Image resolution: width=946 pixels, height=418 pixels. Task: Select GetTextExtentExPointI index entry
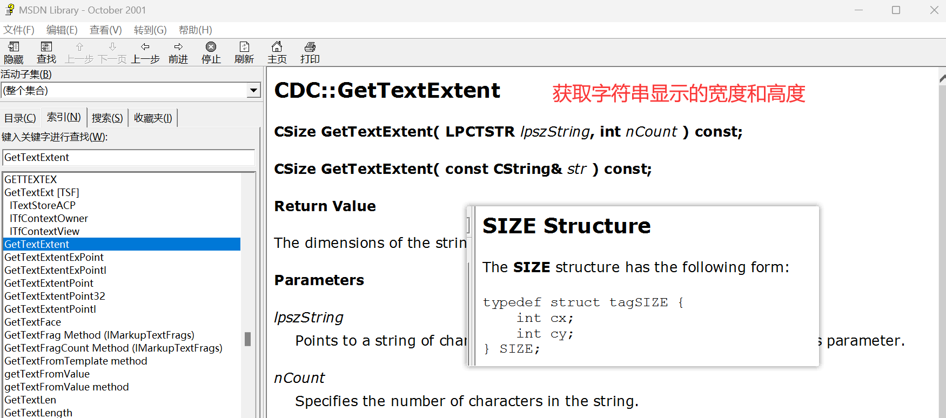tap(55, 270)
